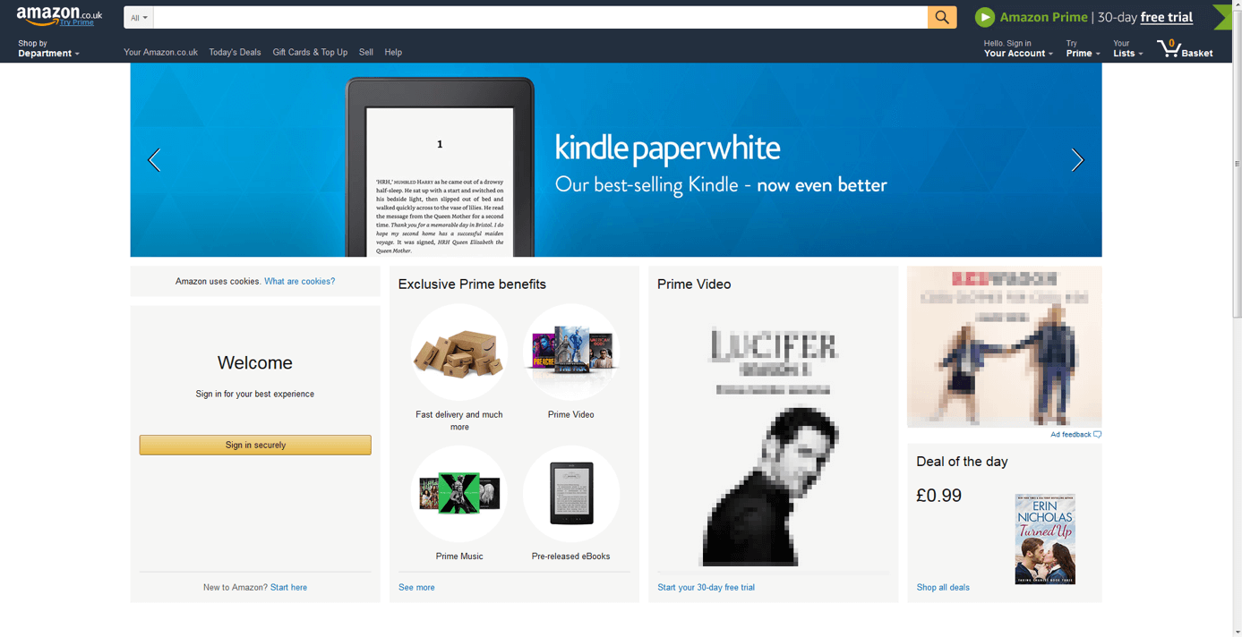Click inside the search text field
This screenshot has height=637, width=1242.
pyautogui.click(x=540, y=17)
